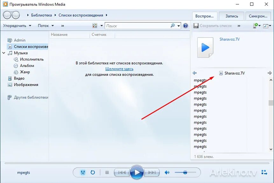274x183 pixels.
Task: Click the save list floppy disk icon
Action: (196, 26)
